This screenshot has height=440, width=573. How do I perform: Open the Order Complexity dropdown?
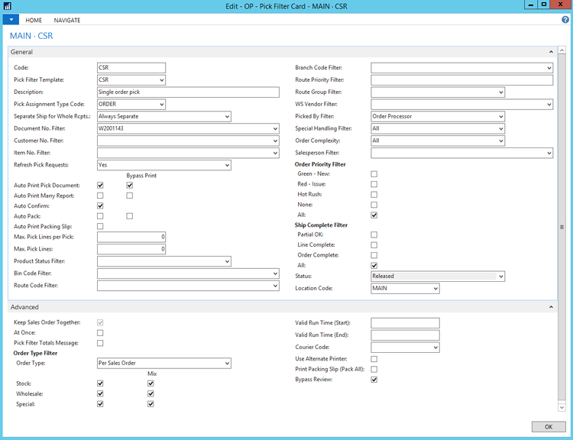click(x=501, y=141)
